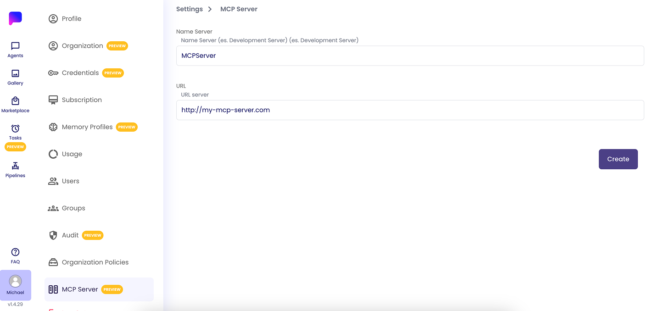653x311 pixels.
Task: Click the PREVIEW badge next to Organization
Action: coord(117,46)
